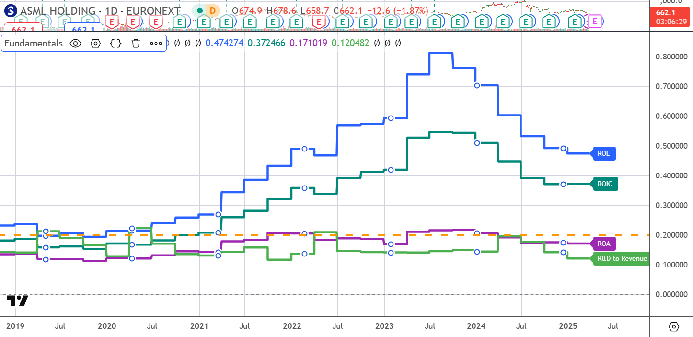Click the 2024 time axis label

coord(476,326)
